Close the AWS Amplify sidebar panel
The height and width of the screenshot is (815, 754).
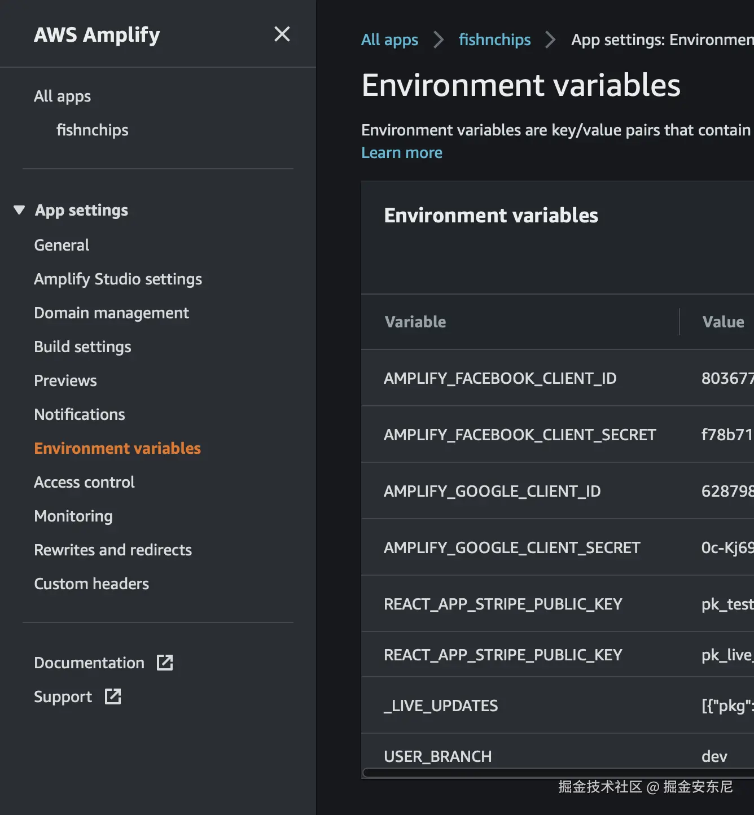point(282,34)
